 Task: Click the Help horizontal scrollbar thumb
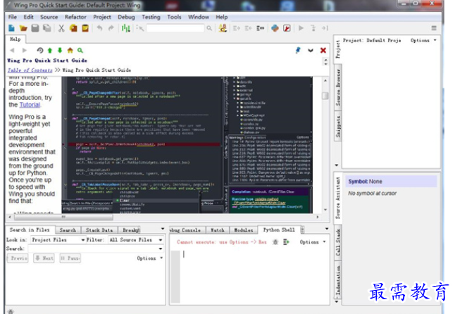pyautogui.click(x=63, y=217)
